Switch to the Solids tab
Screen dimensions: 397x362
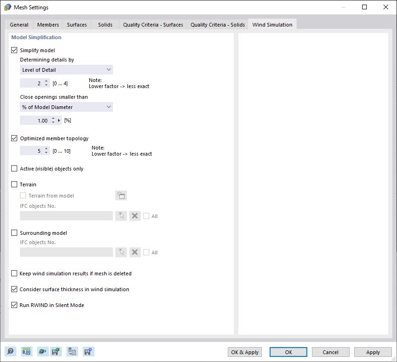(x=105, y=25)
